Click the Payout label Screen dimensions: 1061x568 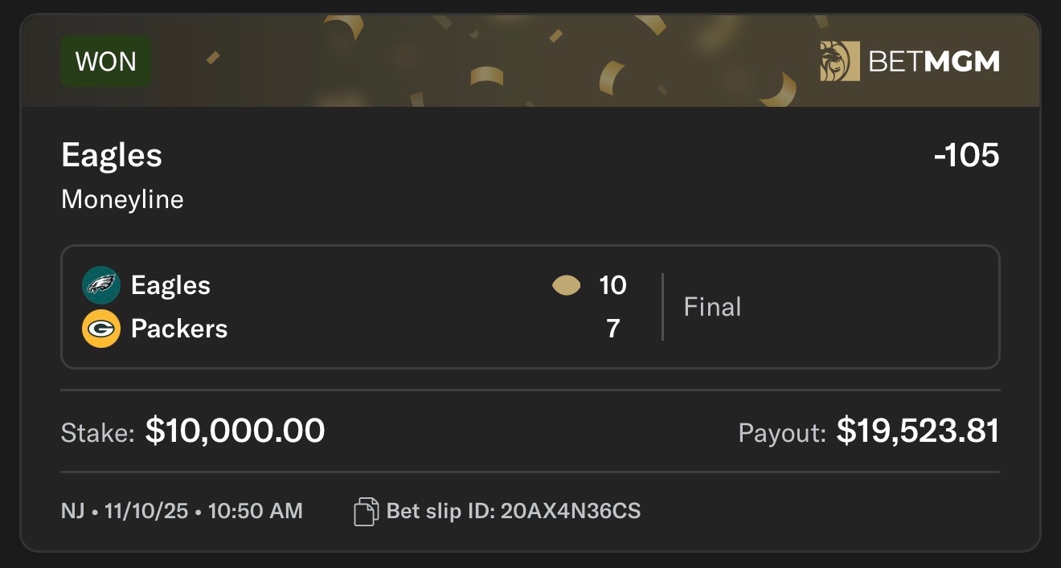(x=782, y=434)
